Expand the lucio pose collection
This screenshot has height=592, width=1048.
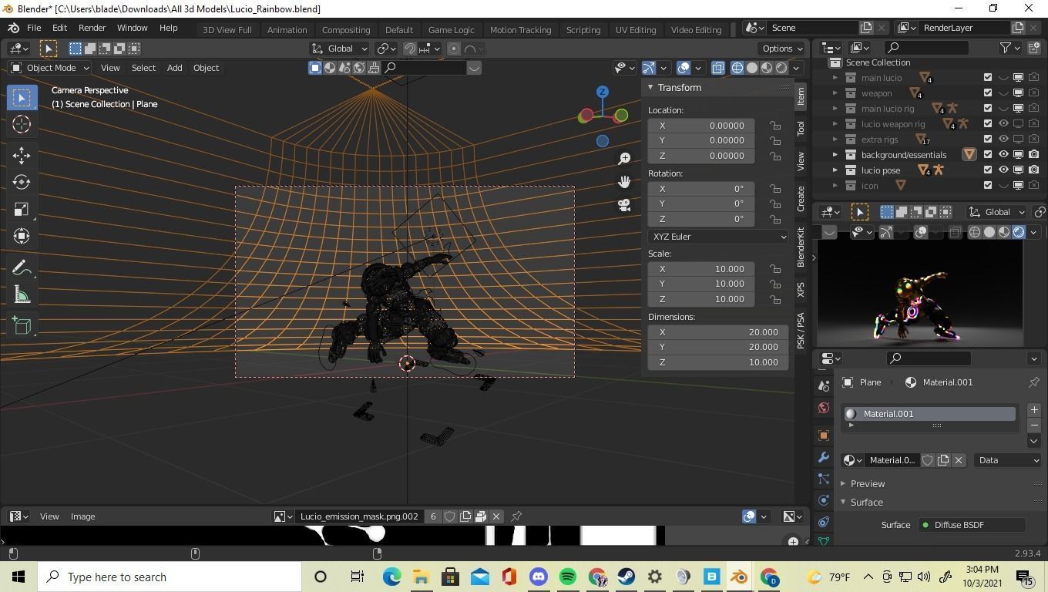coord(835,170)
